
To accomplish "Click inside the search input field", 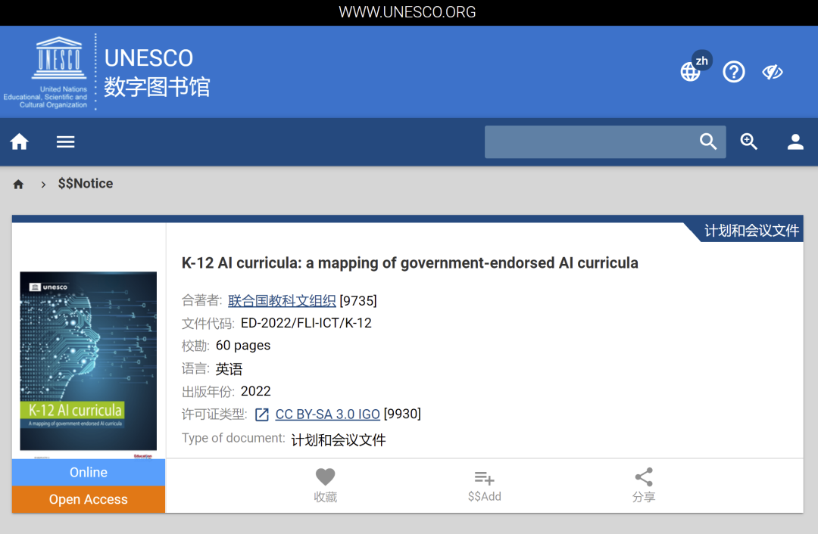I will 591,142.
